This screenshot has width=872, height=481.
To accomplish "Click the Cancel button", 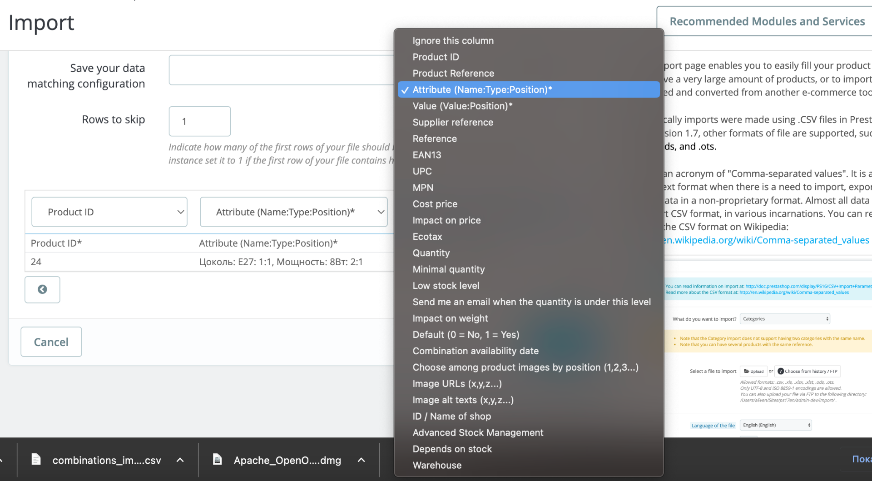I will coord(51,342).
